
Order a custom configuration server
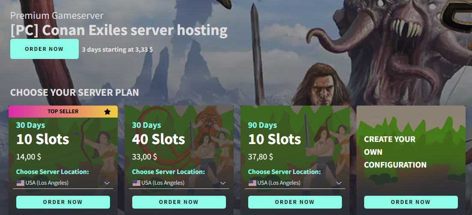(410, 202)
